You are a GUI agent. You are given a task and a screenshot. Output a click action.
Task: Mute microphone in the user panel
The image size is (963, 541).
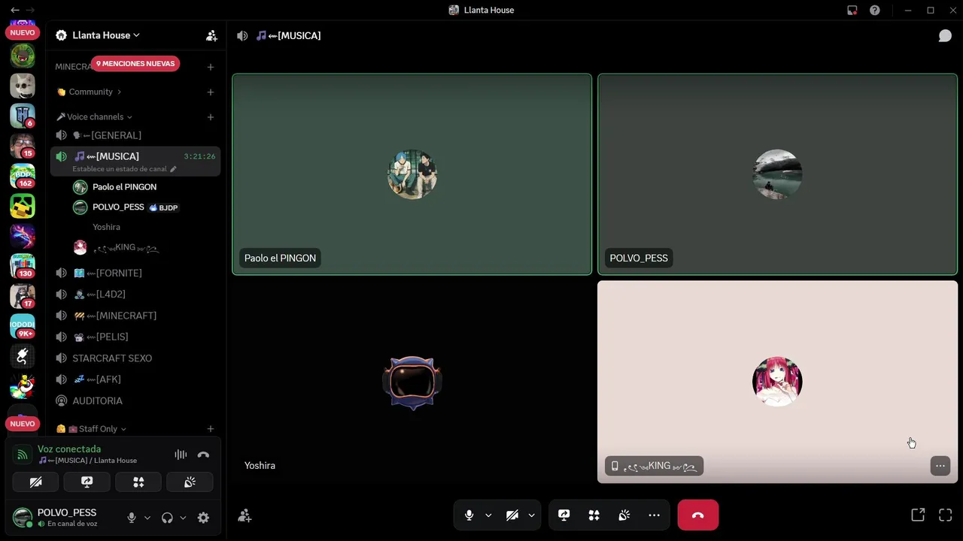(x=132, y=518)
